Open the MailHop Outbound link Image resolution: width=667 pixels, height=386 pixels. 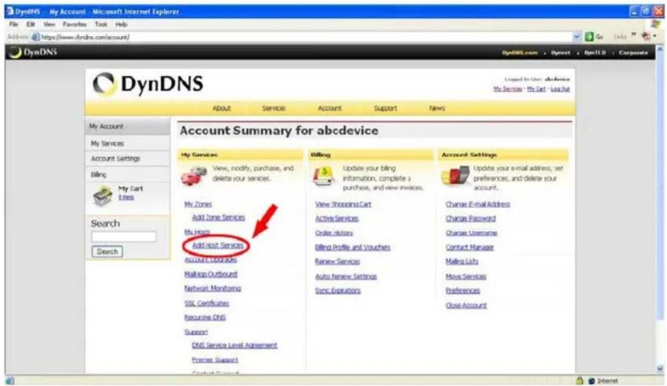tap(211, 274)
